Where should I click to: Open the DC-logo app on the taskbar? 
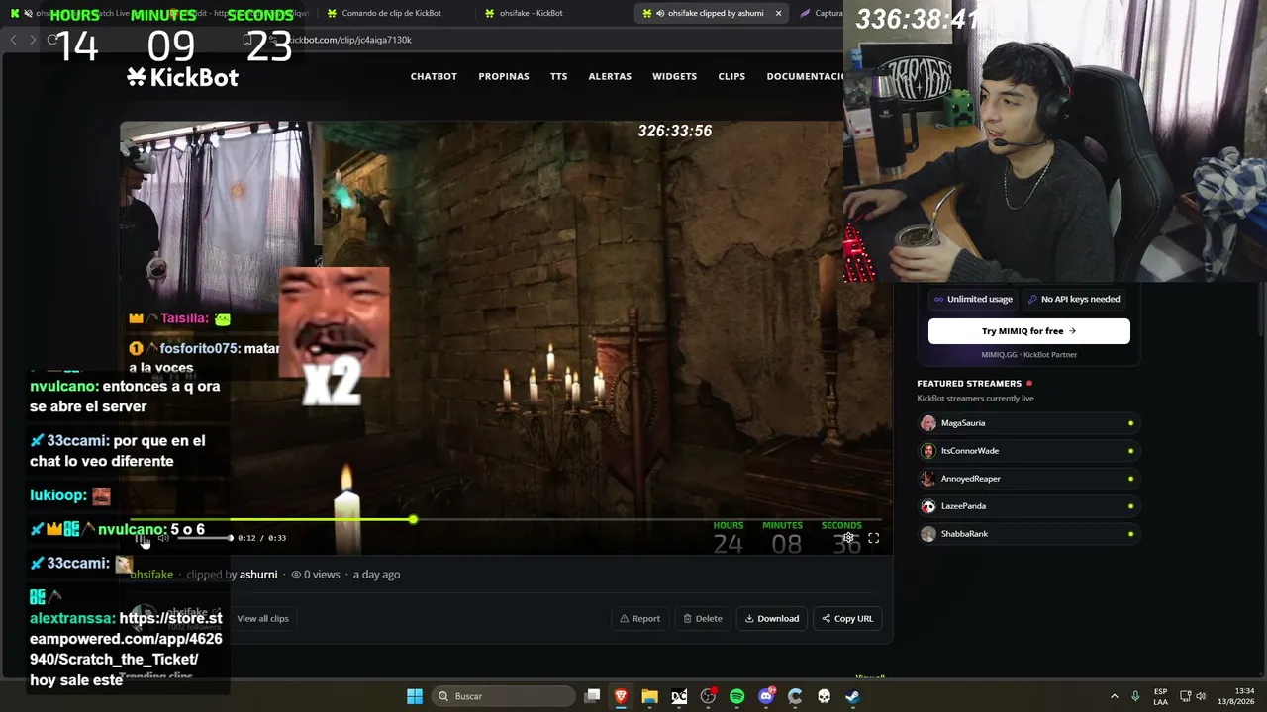point(679,696)
